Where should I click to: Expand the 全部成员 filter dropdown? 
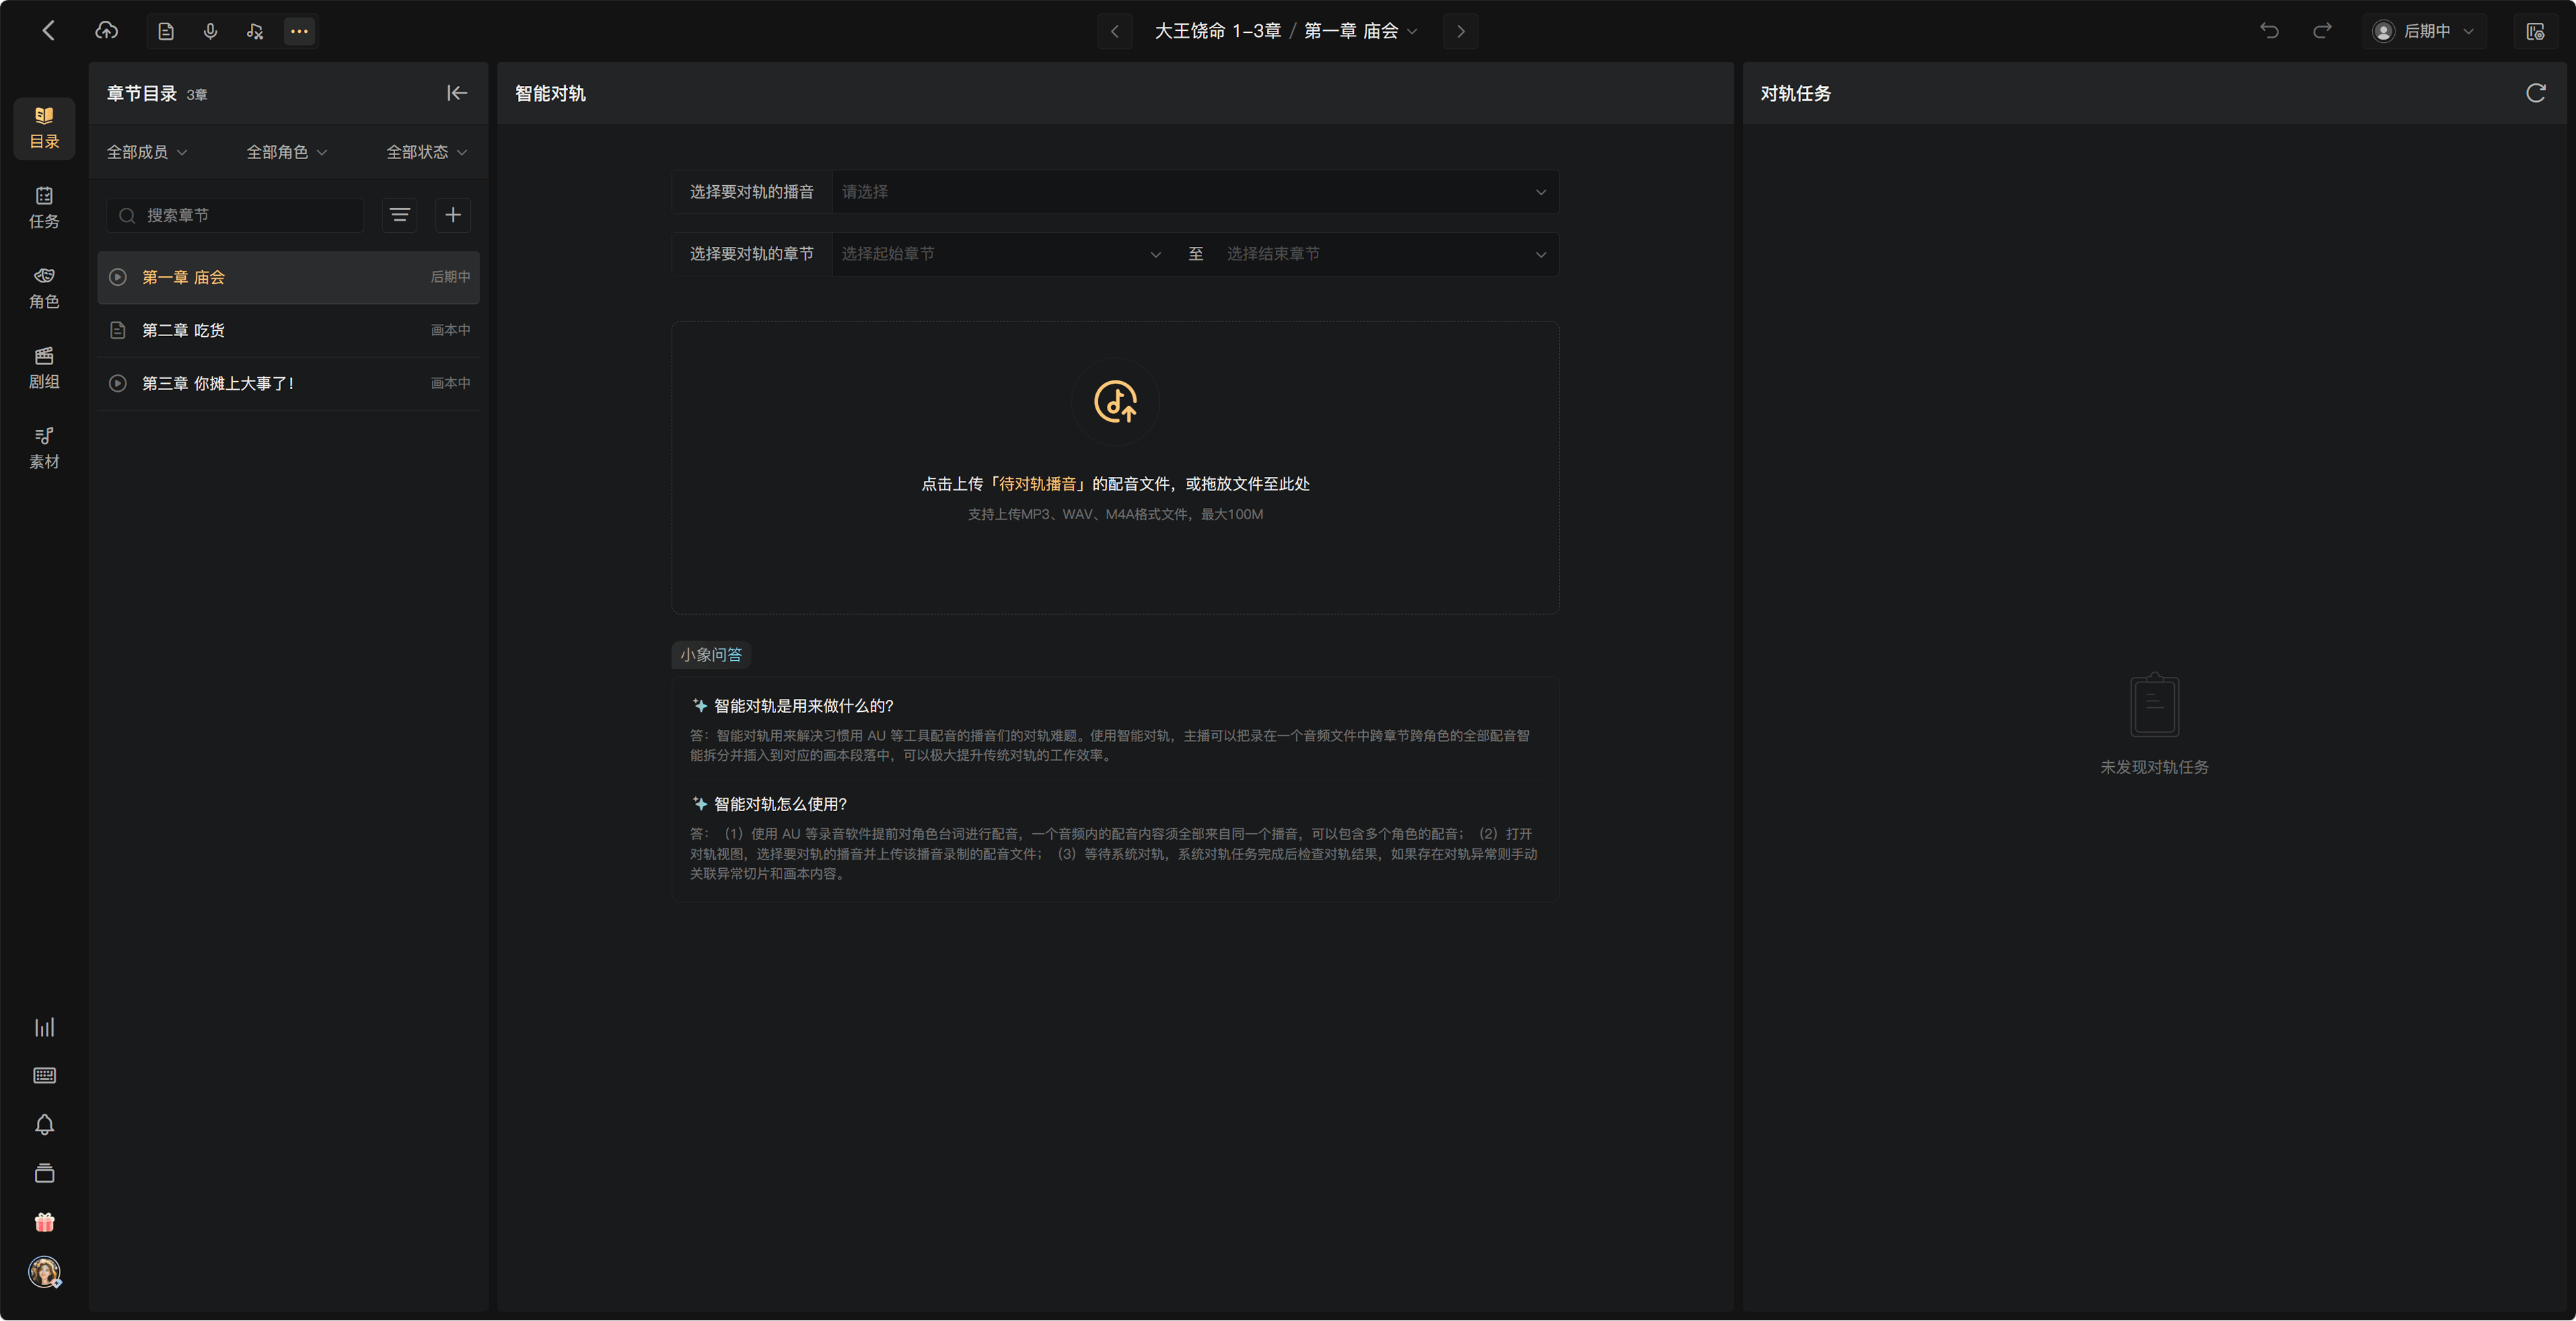coord(147,152)
